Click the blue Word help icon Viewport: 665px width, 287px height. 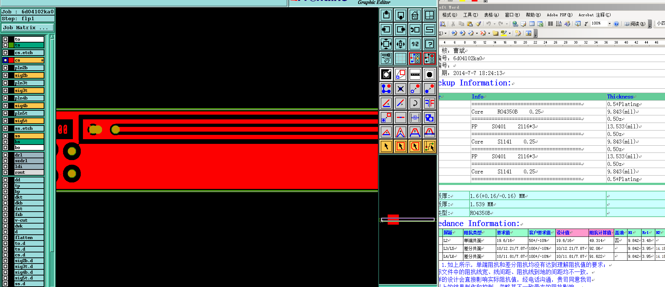616,24
